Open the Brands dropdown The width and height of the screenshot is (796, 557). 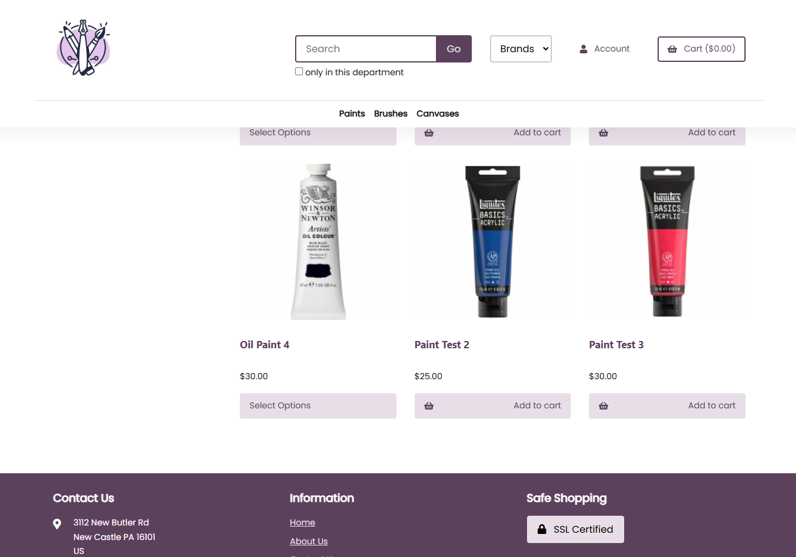521,49
